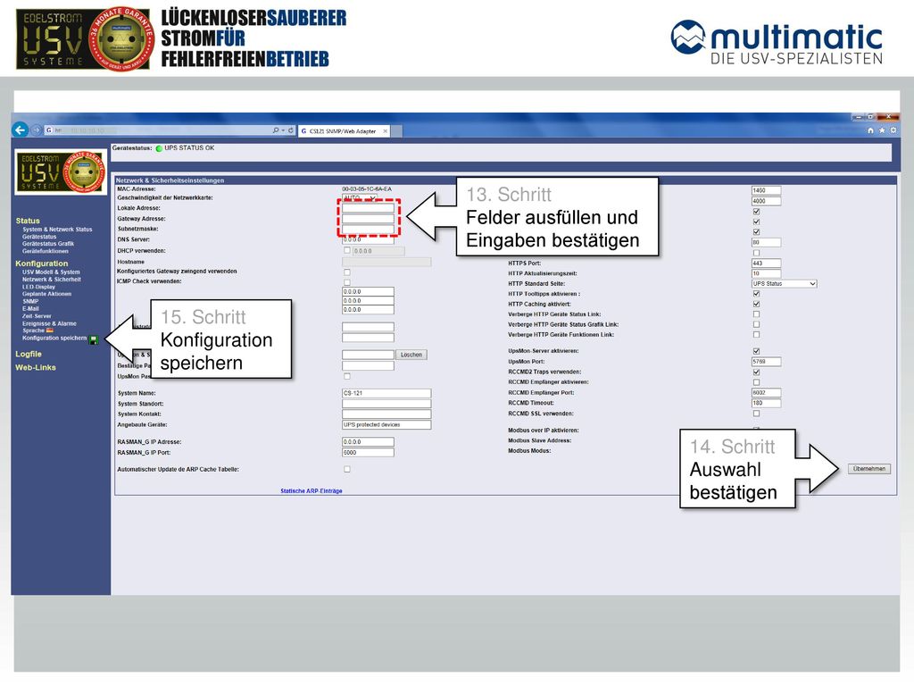Check Verberge HTTP Geräte Status Grafik Link

[756, 324]
